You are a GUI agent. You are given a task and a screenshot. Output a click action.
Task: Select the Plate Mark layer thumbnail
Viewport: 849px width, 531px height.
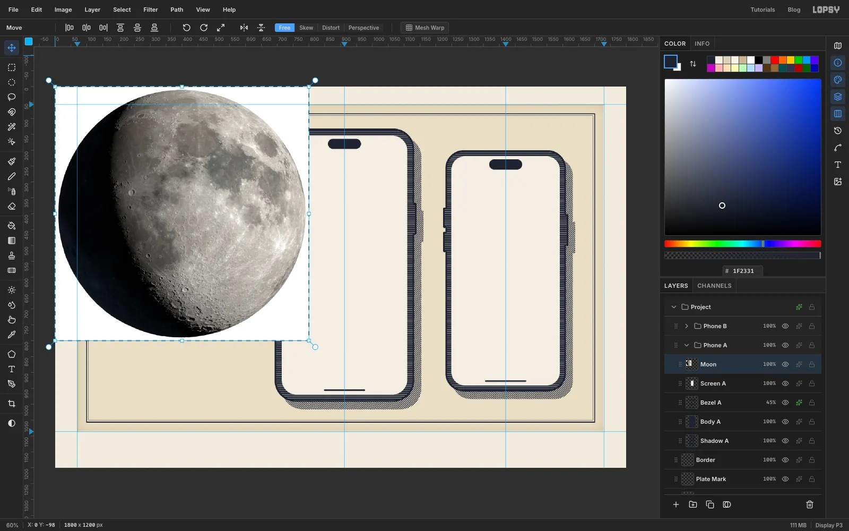click(688, 479)
